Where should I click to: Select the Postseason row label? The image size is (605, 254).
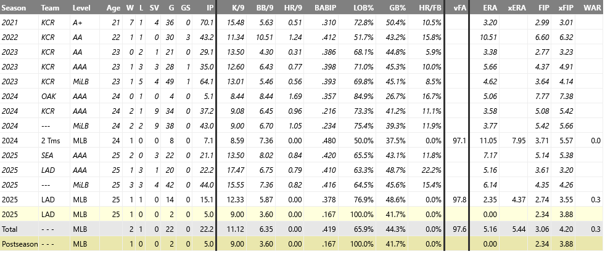click(19, 244)
